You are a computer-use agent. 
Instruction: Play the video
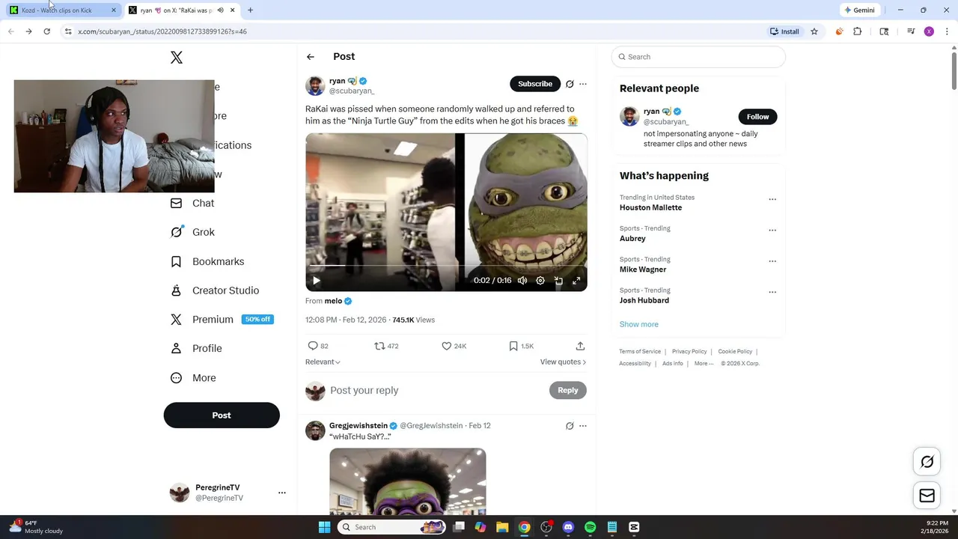(317, 281)
